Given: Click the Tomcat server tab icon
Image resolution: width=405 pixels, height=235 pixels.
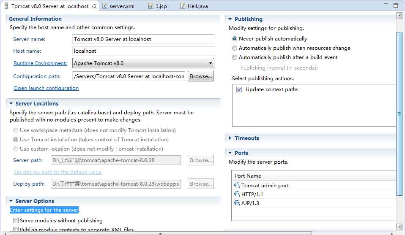Looking at the screenshot, I should click(6, 5).
